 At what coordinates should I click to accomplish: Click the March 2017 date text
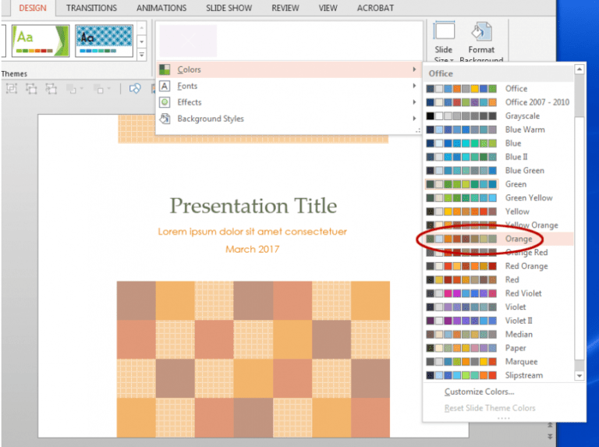(x=252, y=249)
